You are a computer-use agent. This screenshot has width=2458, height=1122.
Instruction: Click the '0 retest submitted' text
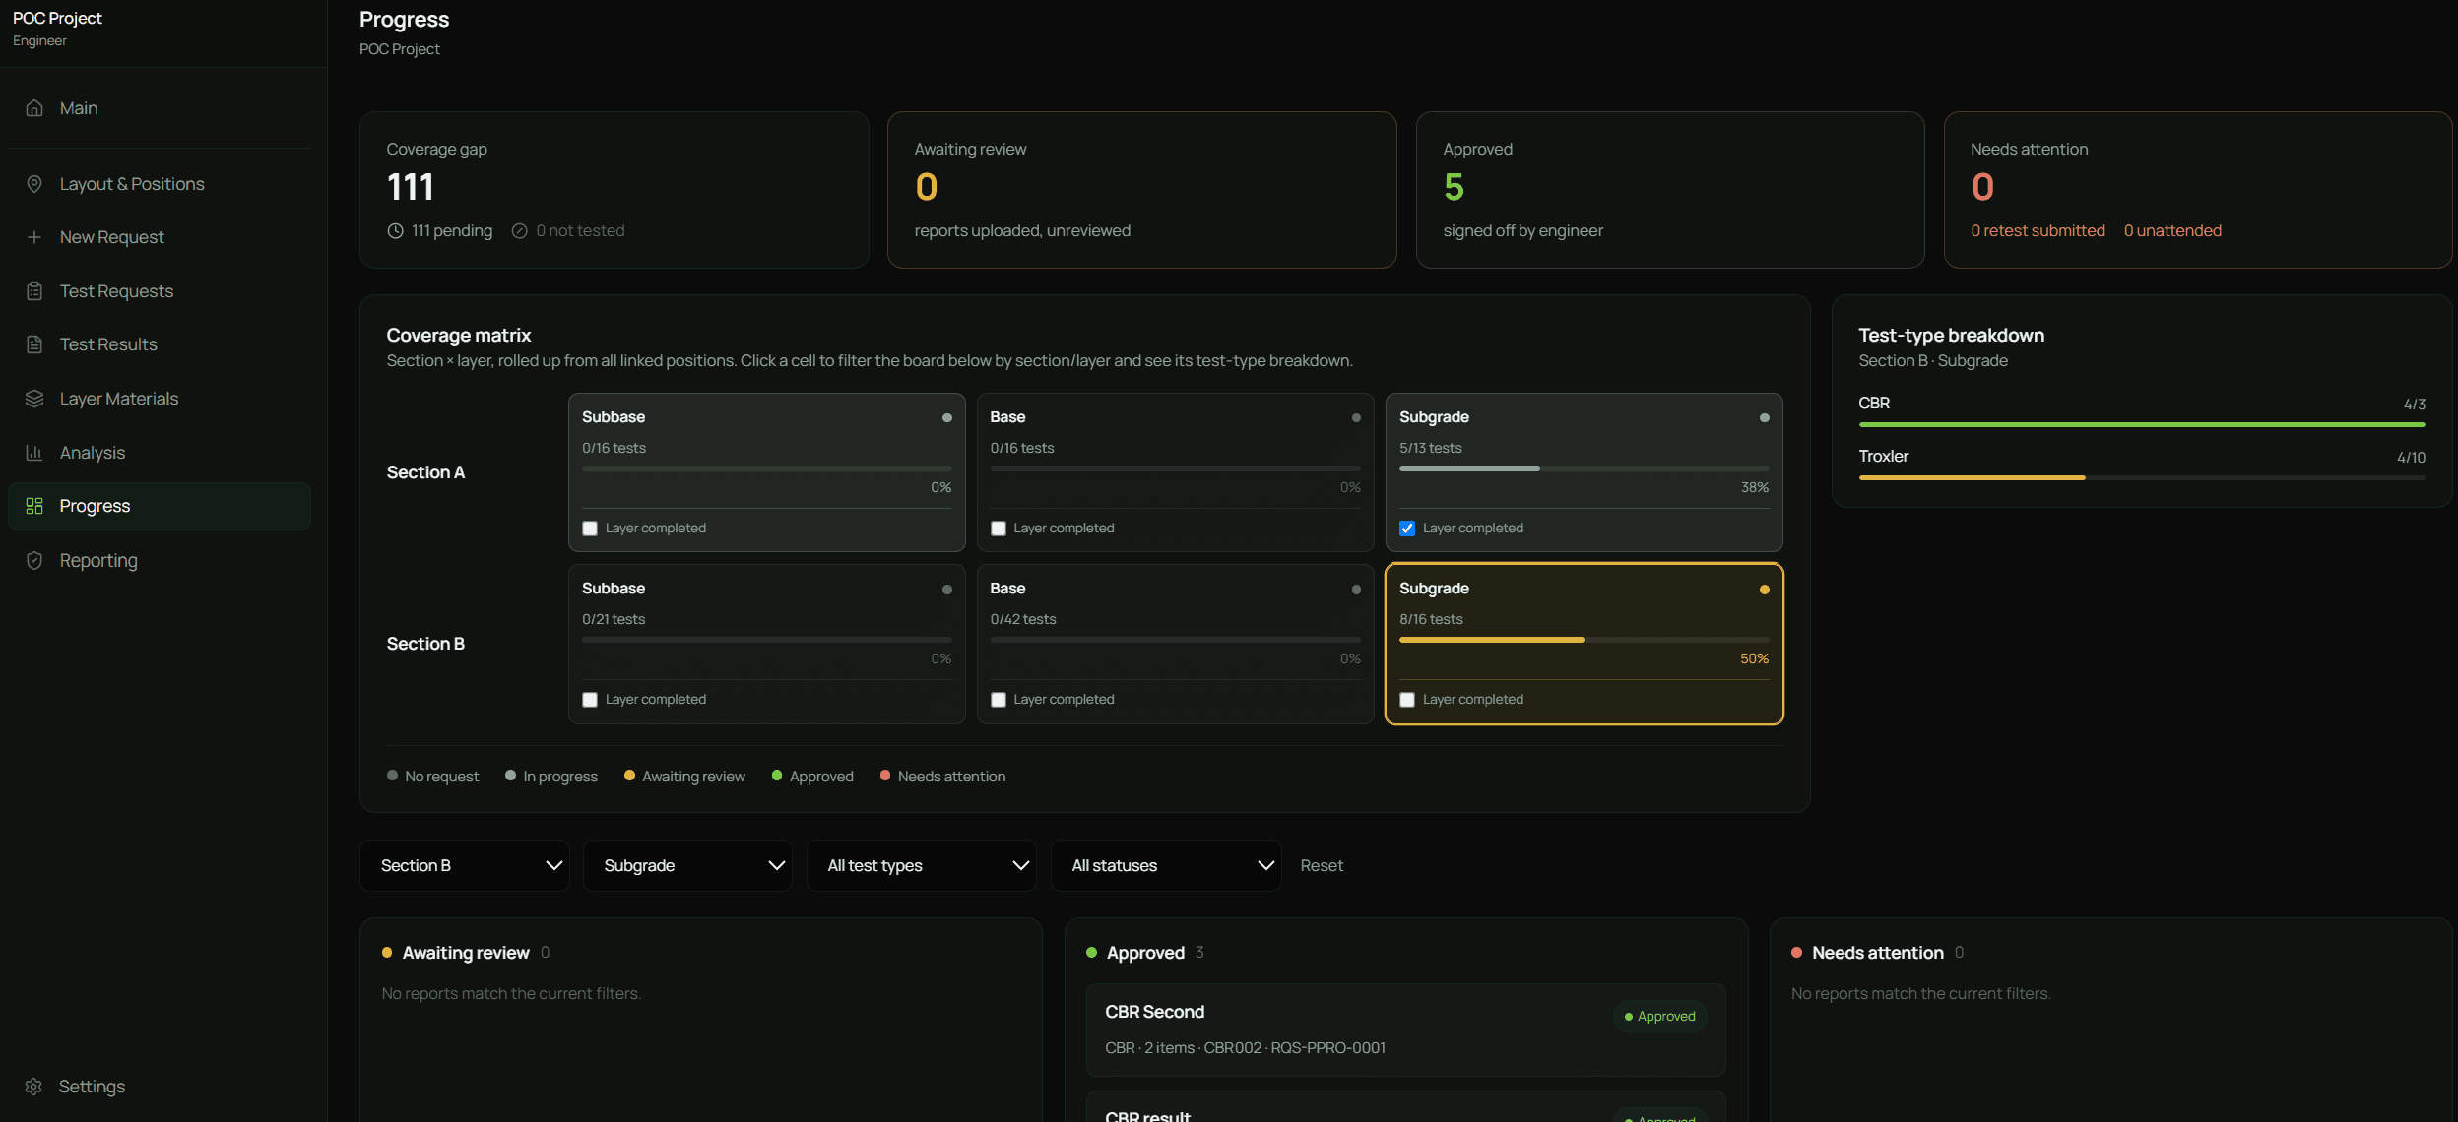click(x=2038, y=231)
